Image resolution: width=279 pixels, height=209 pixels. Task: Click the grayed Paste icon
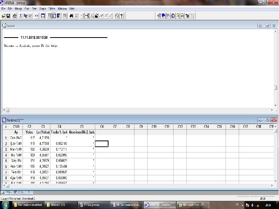tap(31, 16)
